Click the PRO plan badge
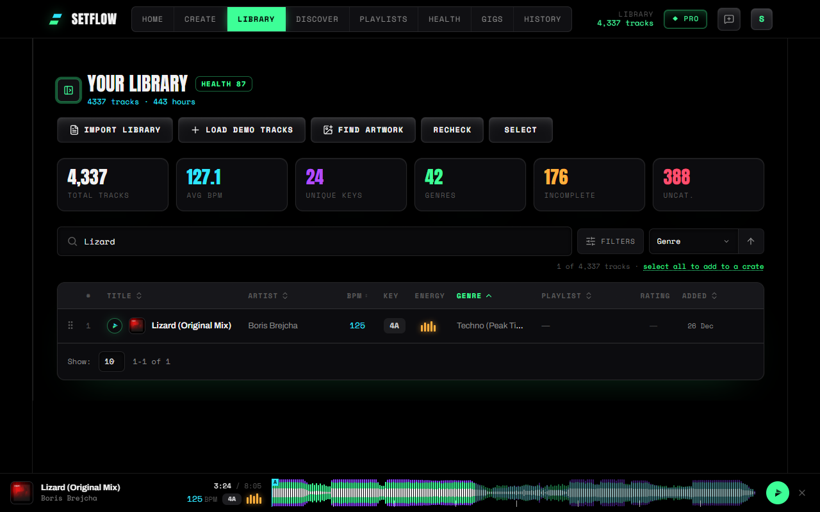 [x=685, y=19]
